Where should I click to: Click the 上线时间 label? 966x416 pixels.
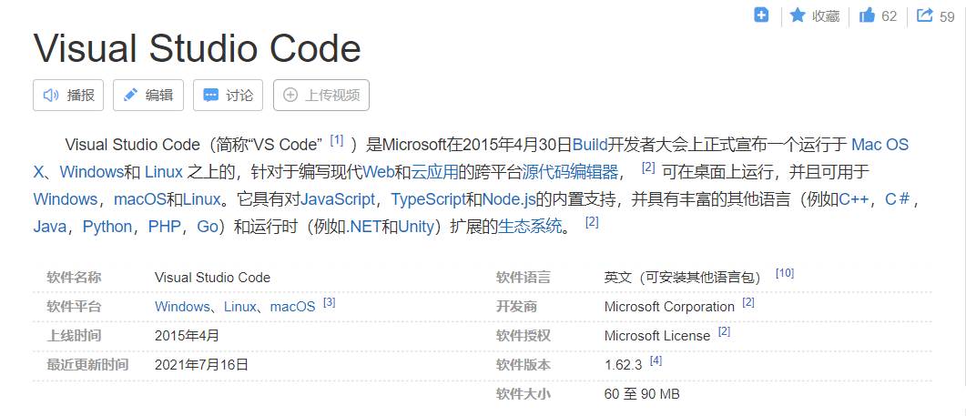[x=74, y=336]
